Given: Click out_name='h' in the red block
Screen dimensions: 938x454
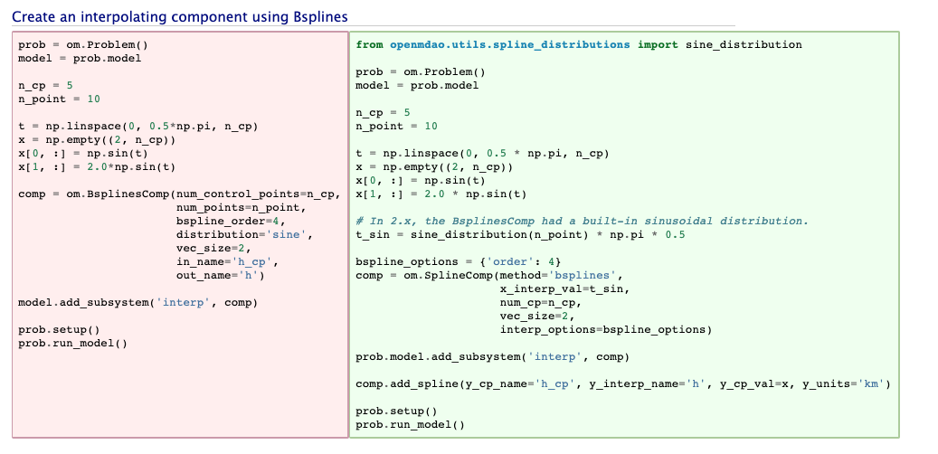Looking at the screenshot, I should (220, 276).
